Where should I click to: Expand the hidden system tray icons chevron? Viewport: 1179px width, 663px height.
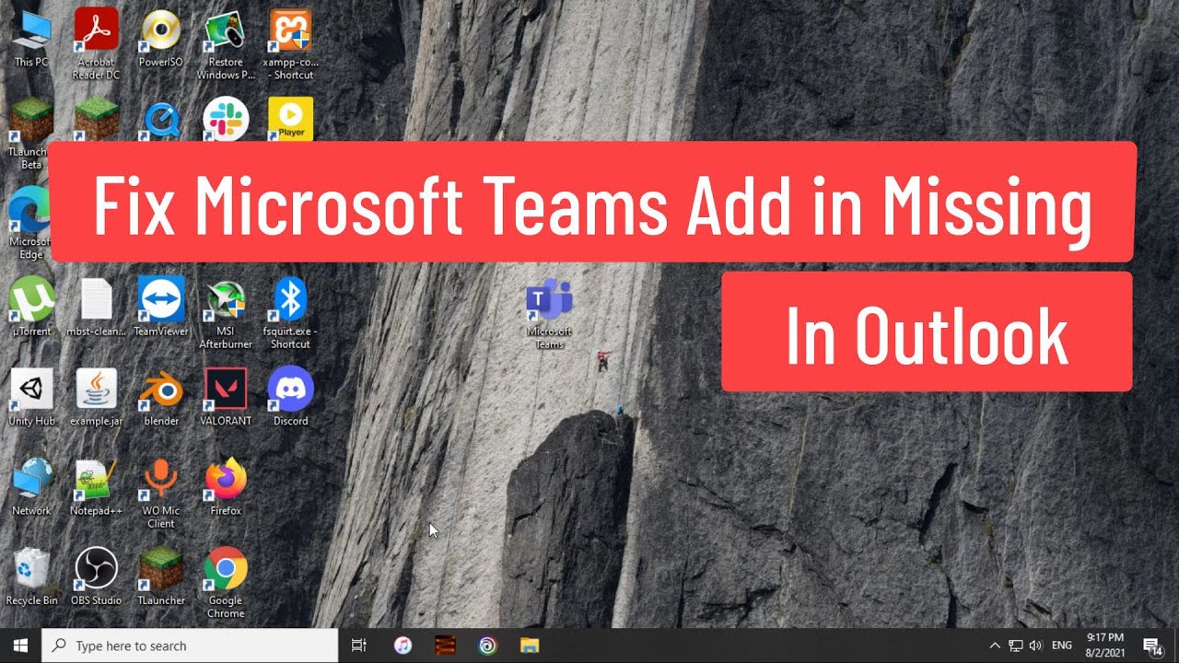tap(995, 646)
